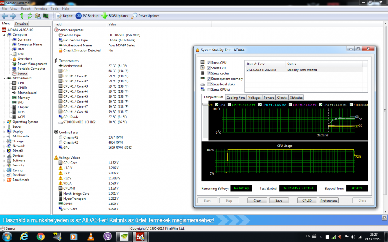Toggle the Stress CPU checkbox
The image size is (388, 242).
click(x=209, y=62)
